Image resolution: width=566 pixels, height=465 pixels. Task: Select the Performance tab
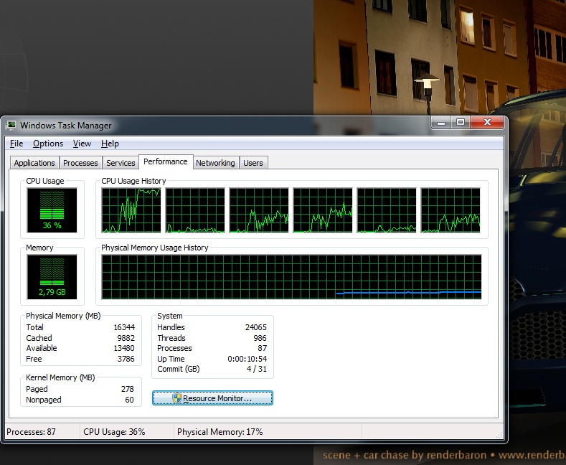[166, 161]
